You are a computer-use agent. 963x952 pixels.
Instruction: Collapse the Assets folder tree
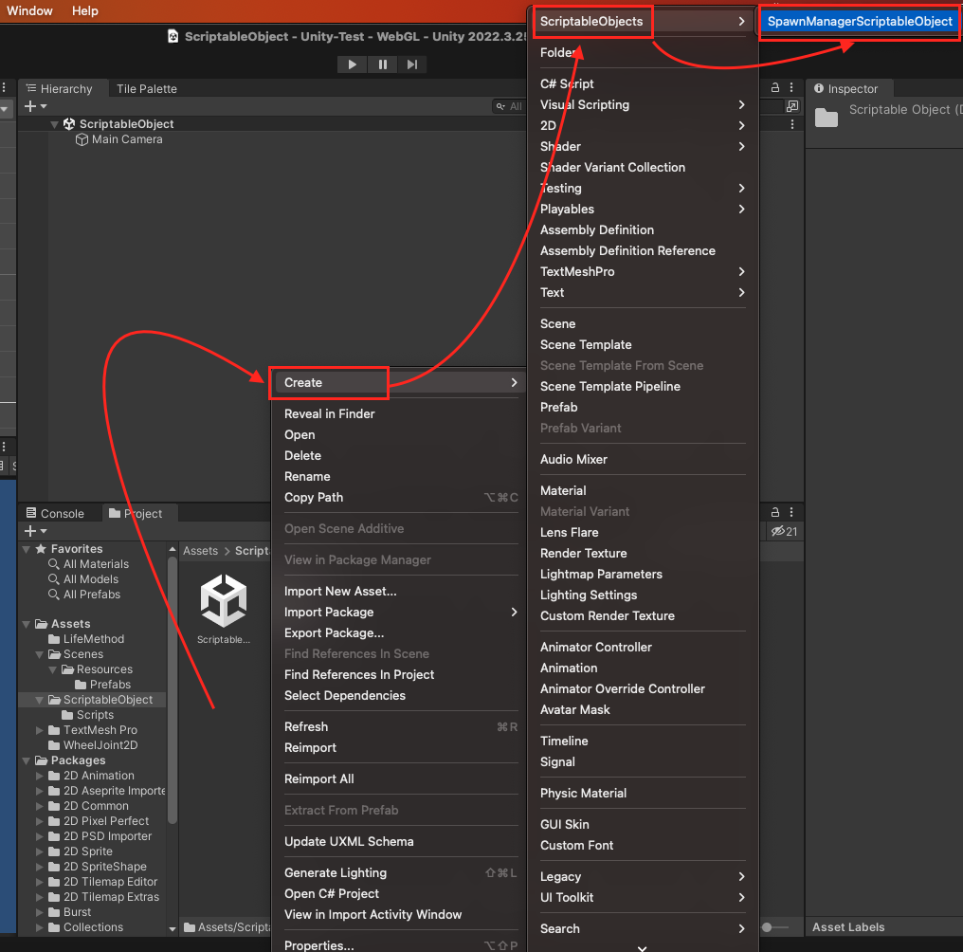pos(27,624)
